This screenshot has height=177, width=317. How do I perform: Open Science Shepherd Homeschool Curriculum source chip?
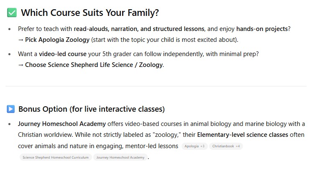coord(56,157)
